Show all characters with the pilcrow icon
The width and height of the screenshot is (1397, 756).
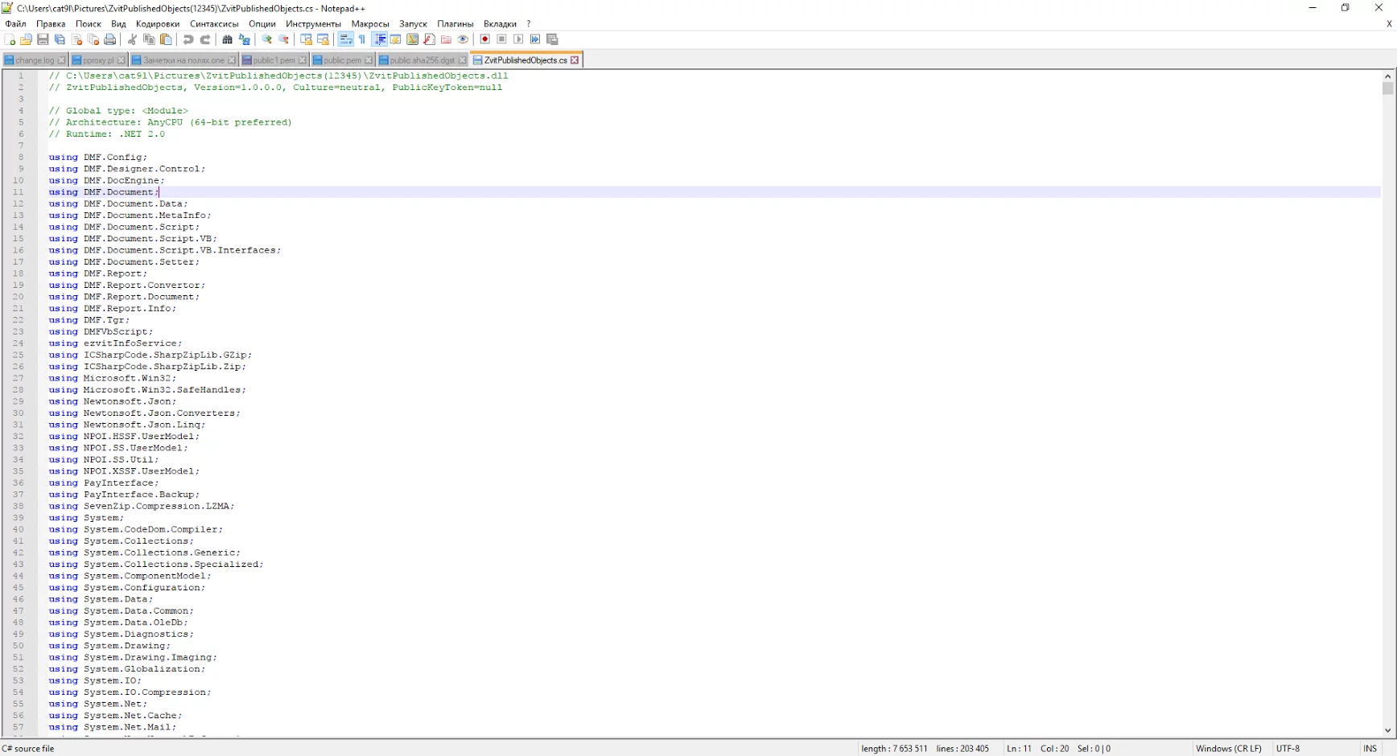tap(362, 39)
